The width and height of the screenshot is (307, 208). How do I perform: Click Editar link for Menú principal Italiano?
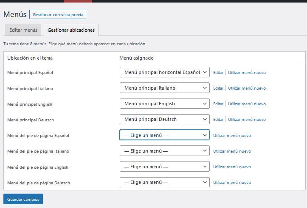[x=218, y=88]
